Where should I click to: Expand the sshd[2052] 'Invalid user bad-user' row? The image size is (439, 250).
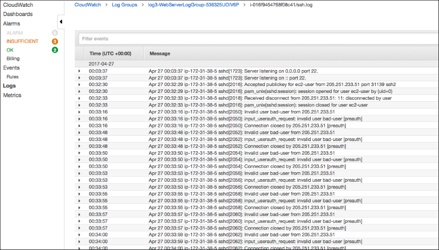[79, 132]
